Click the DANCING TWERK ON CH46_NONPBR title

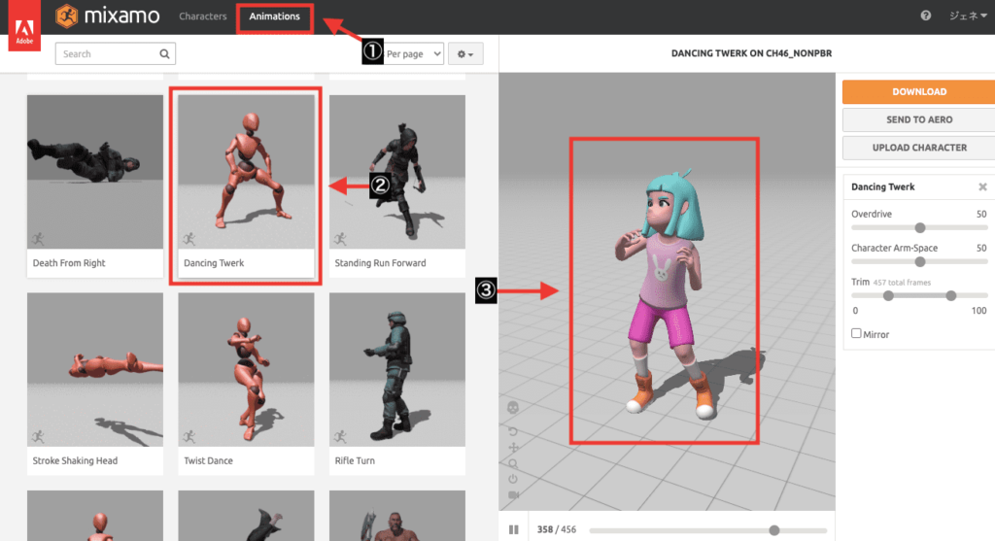[751, 54]
